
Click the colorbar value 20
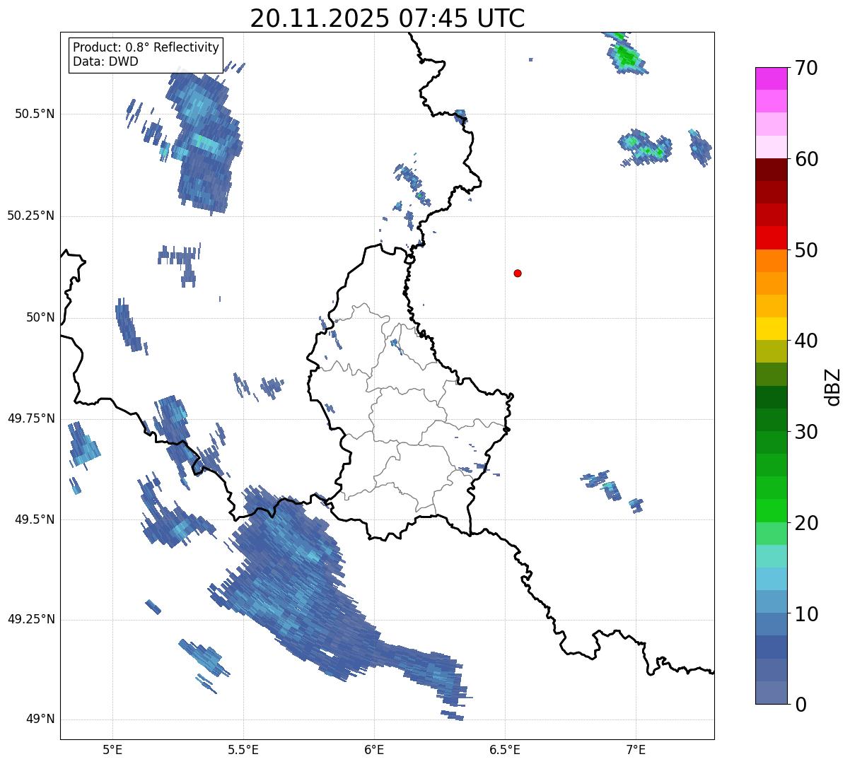[807, 523]
